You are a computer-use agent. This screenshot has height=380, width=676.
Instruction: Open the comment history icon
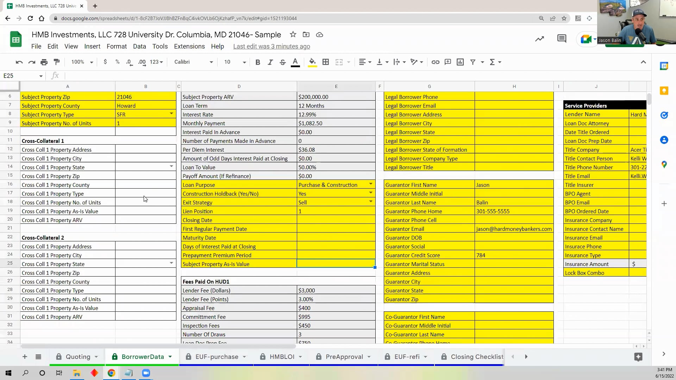point(562,39)
